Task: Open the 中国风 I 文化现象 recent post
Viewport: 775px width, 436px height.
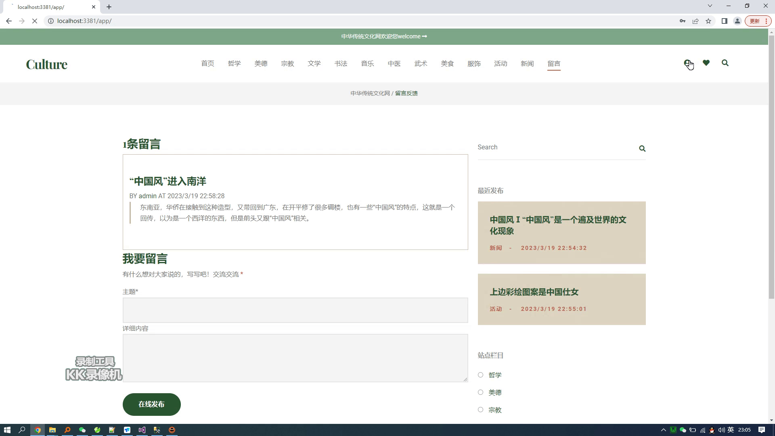Action: pyautogui.click(x=558, y=225)
